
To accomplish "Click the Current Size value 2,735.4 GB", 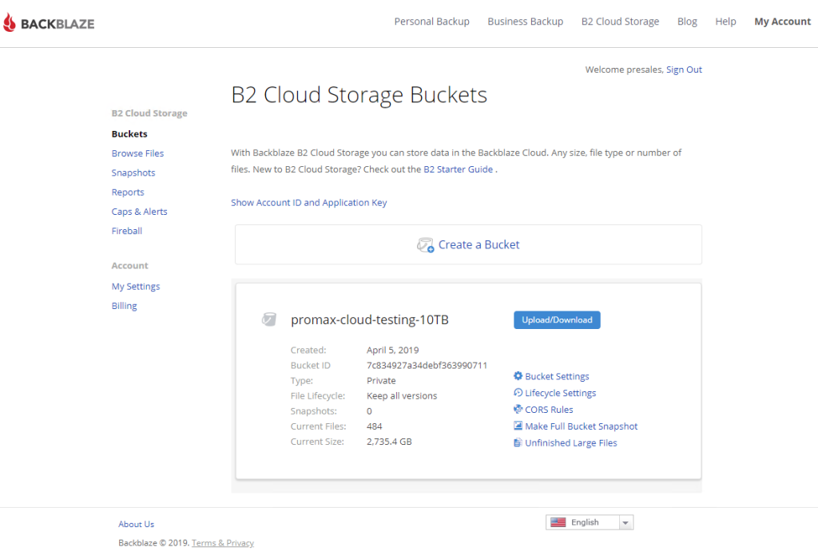I will (x=389, y=441).
